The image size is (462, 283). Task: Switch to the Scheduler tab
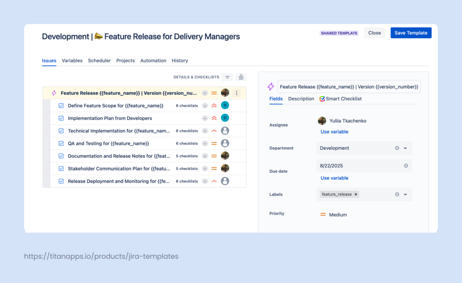point(99,61)
